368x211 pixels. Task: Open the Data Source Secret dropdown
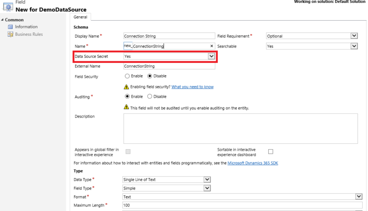[211, 56]
